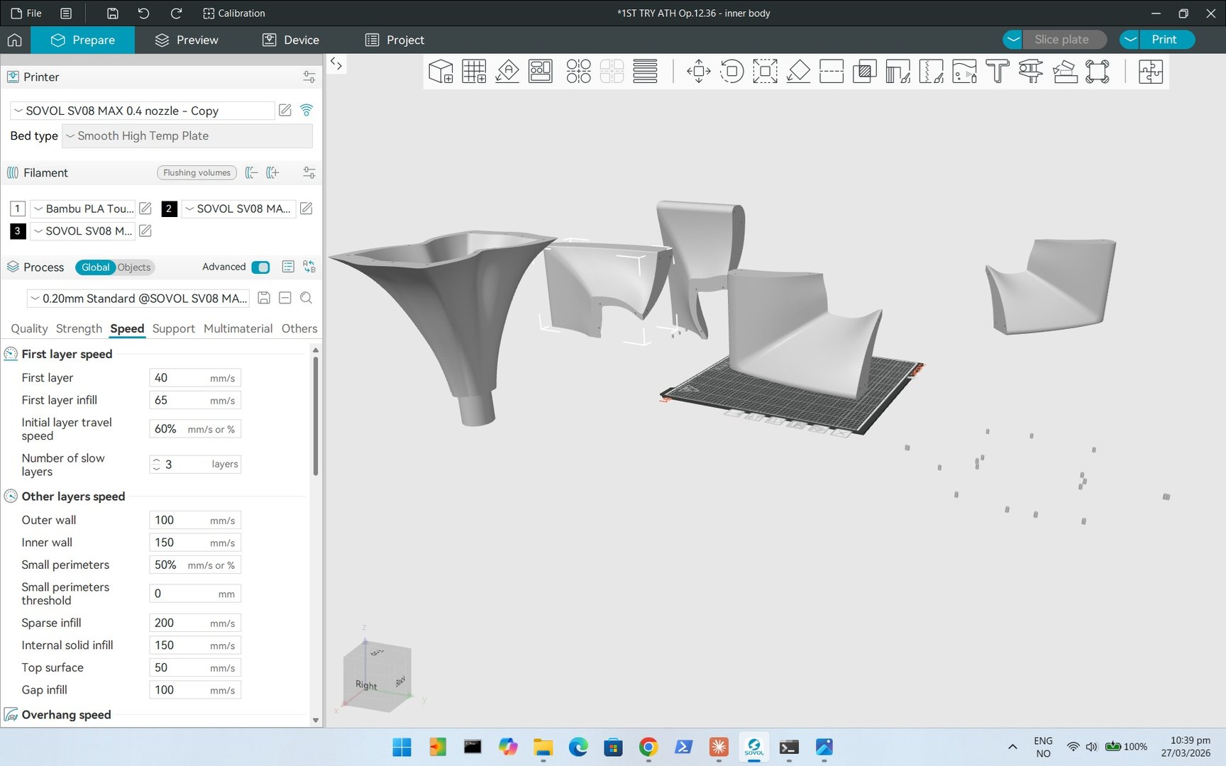Click the Add object cube icon
Viewport: 1226px width, 766px height.
pos(441,72)
